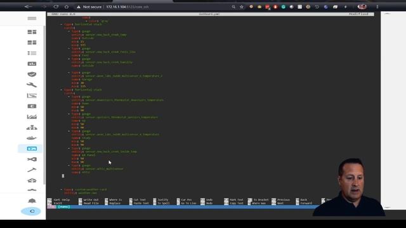Open the box icon with letter C

coord(32,106)
